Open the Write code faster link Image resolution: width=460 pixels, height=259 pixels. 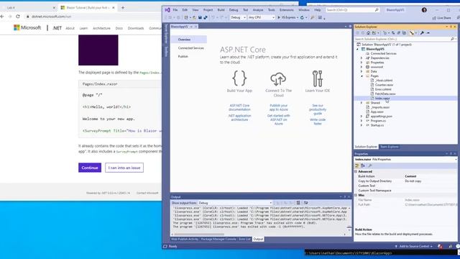(318, 122)
